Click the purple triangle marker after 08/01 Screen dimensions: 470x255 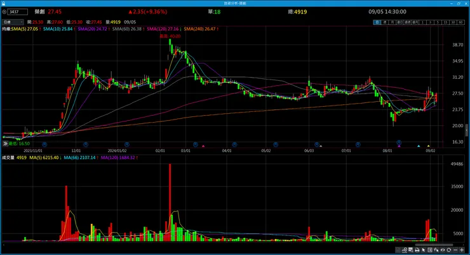click(399, 146)
